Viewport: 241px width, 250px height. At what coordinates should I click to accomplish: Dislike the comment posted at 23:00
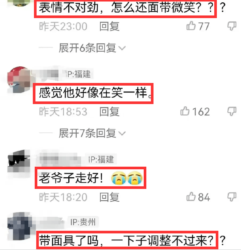click(232, 26)
